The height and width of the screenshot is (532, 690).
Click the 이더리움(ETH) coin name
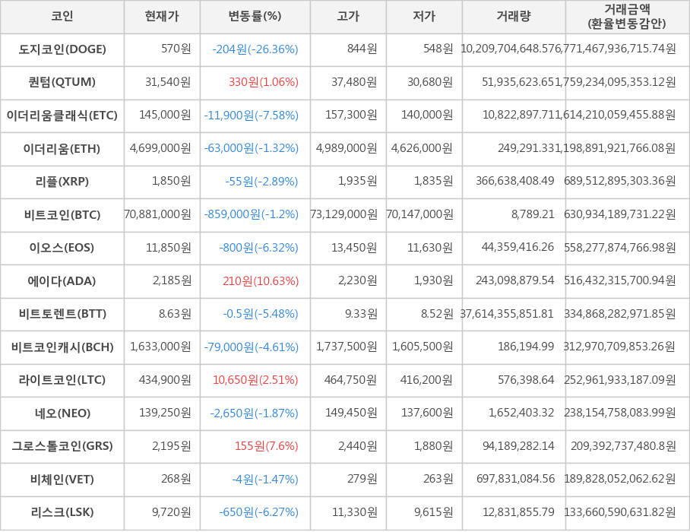click(x=62, y=149)
